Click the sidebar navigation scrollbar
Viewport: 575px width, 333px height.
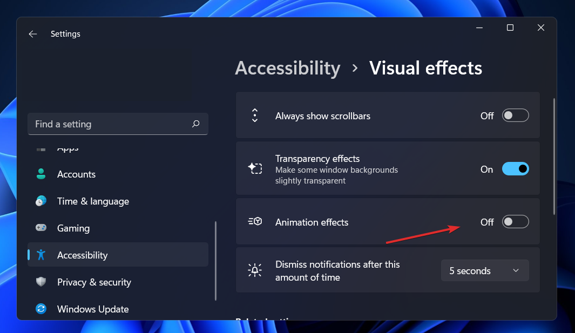pyautogui.click(x=215, y=261)
